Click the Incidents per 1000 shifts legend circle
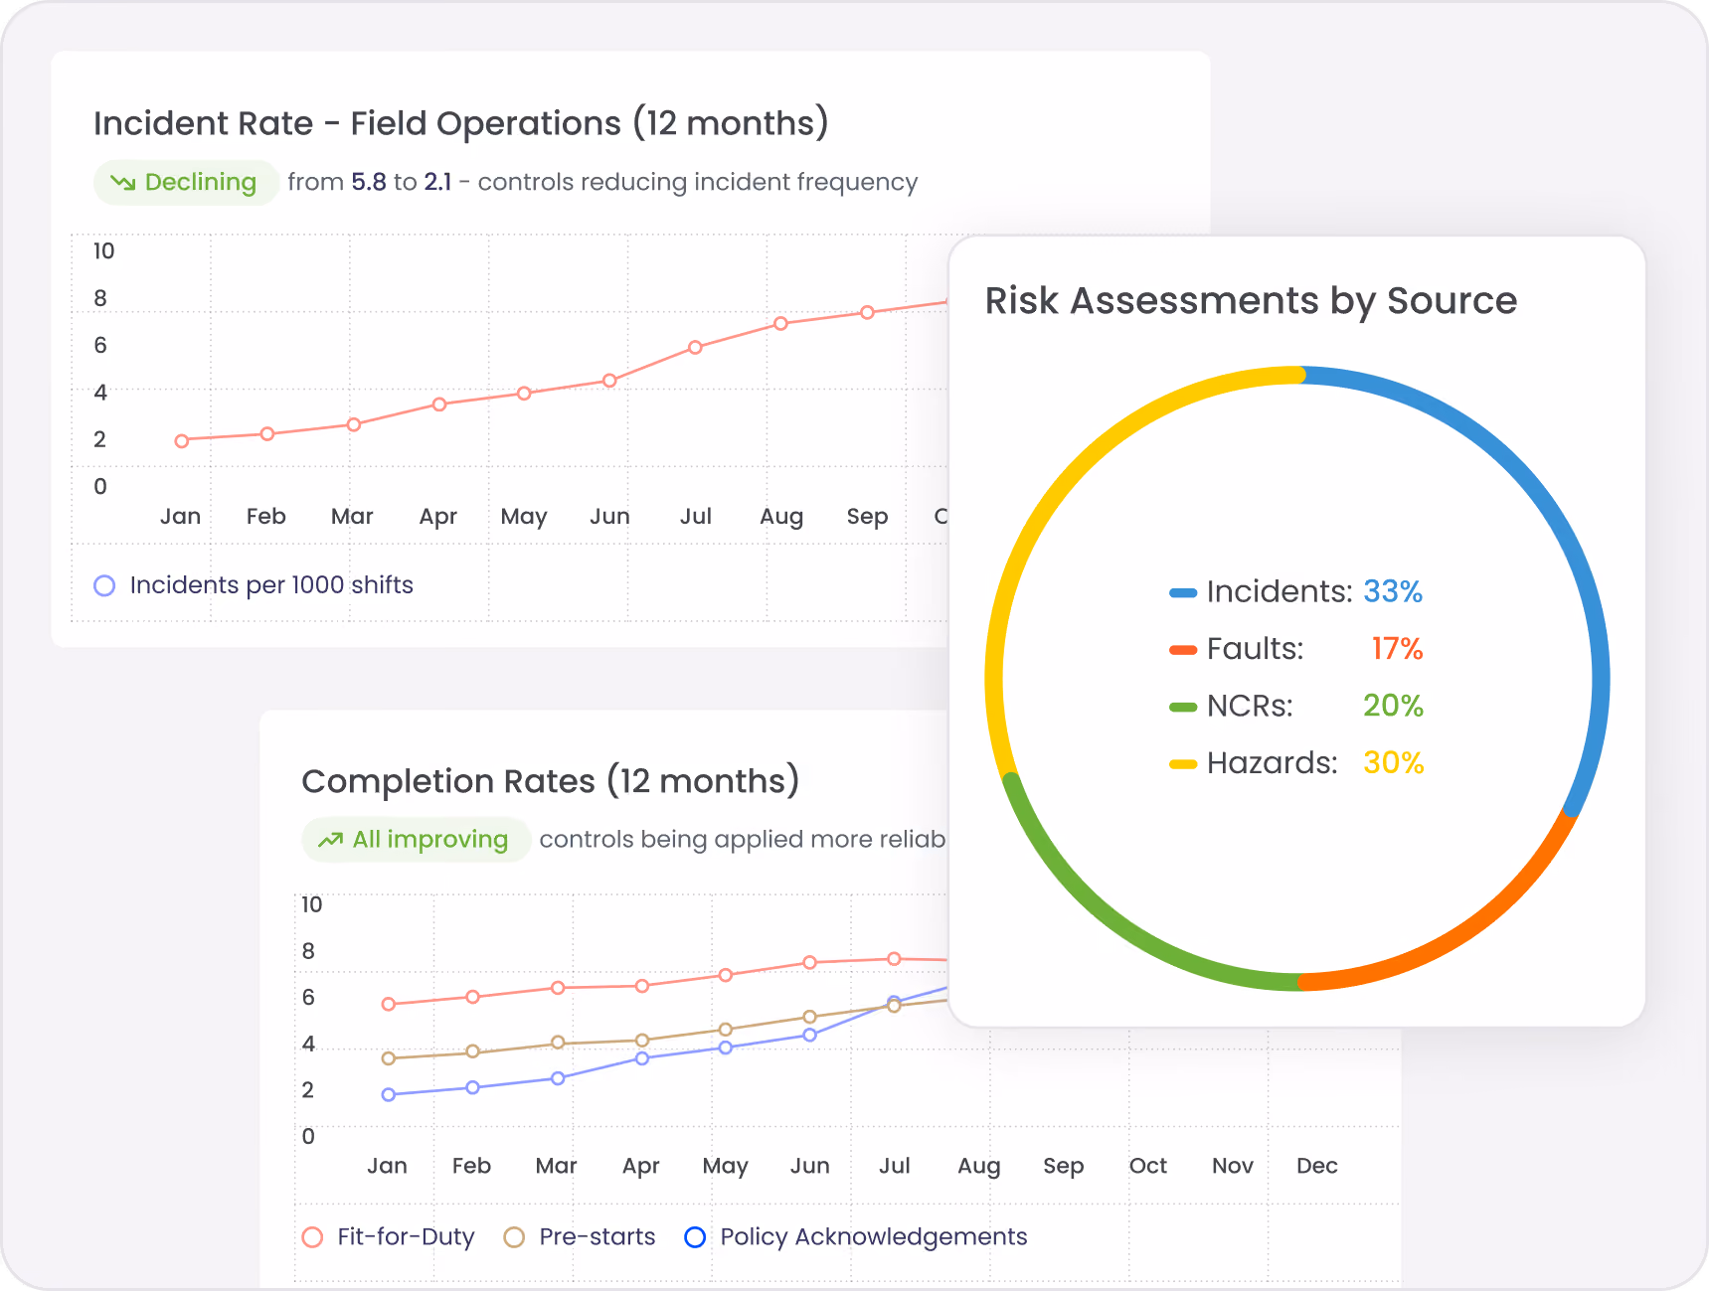 104,585
